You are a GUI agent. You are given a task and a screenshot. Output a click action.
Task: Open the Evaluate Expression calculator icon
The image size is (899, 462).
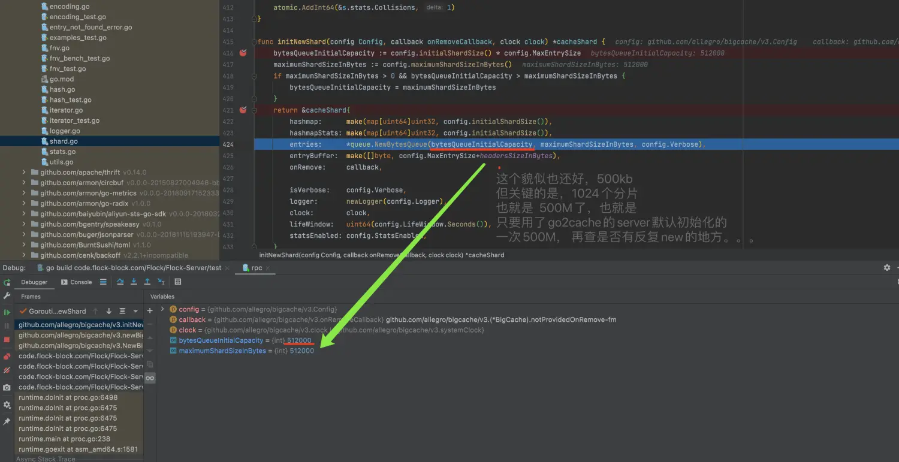point(178,282)
